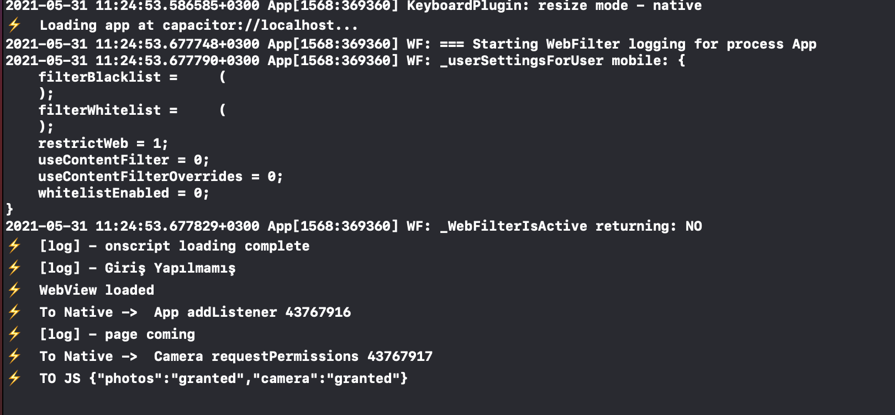
Task: Click lightning icon next to onscript loading complete
Action: tap(14, 246)
